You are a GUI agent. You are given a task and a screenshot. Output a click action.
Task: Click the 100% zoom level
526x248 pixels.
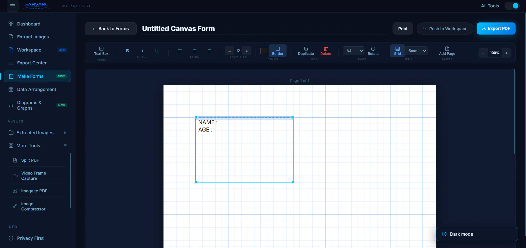pyautogui.click(x=495, y=53)
